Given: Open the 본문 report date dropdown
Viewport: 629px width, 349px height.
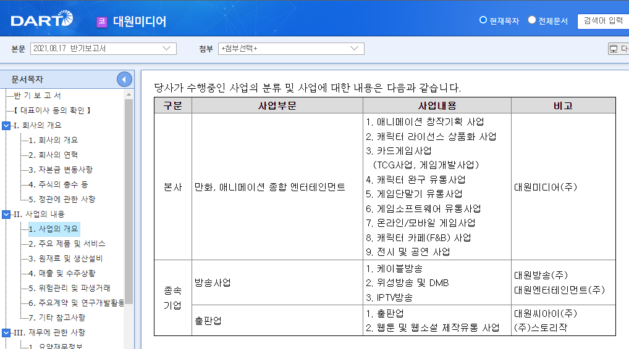Looking at the screenshot, I should tap(103, 49).
